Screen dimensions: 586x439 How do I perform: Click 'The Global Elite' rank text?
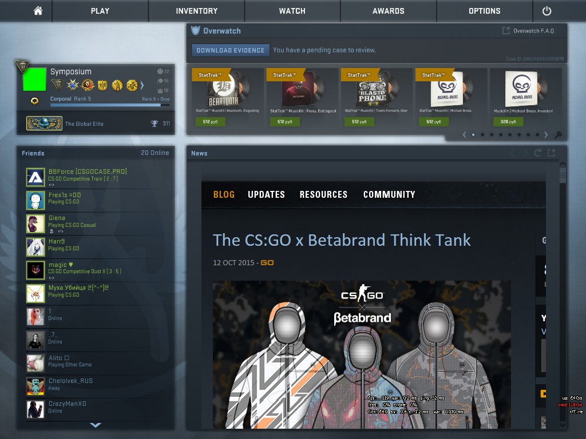(x=84, y=124)
